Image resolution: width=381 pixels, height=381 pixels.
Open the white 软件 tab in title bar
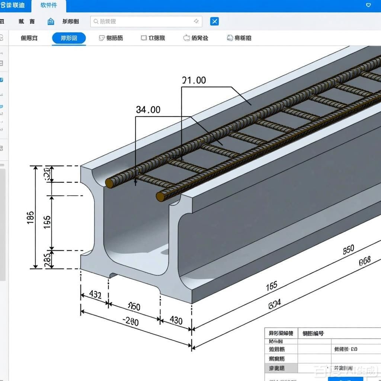(49, 6)
